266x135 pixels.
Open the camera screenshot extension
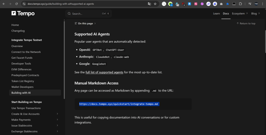(x=221, y=4)
